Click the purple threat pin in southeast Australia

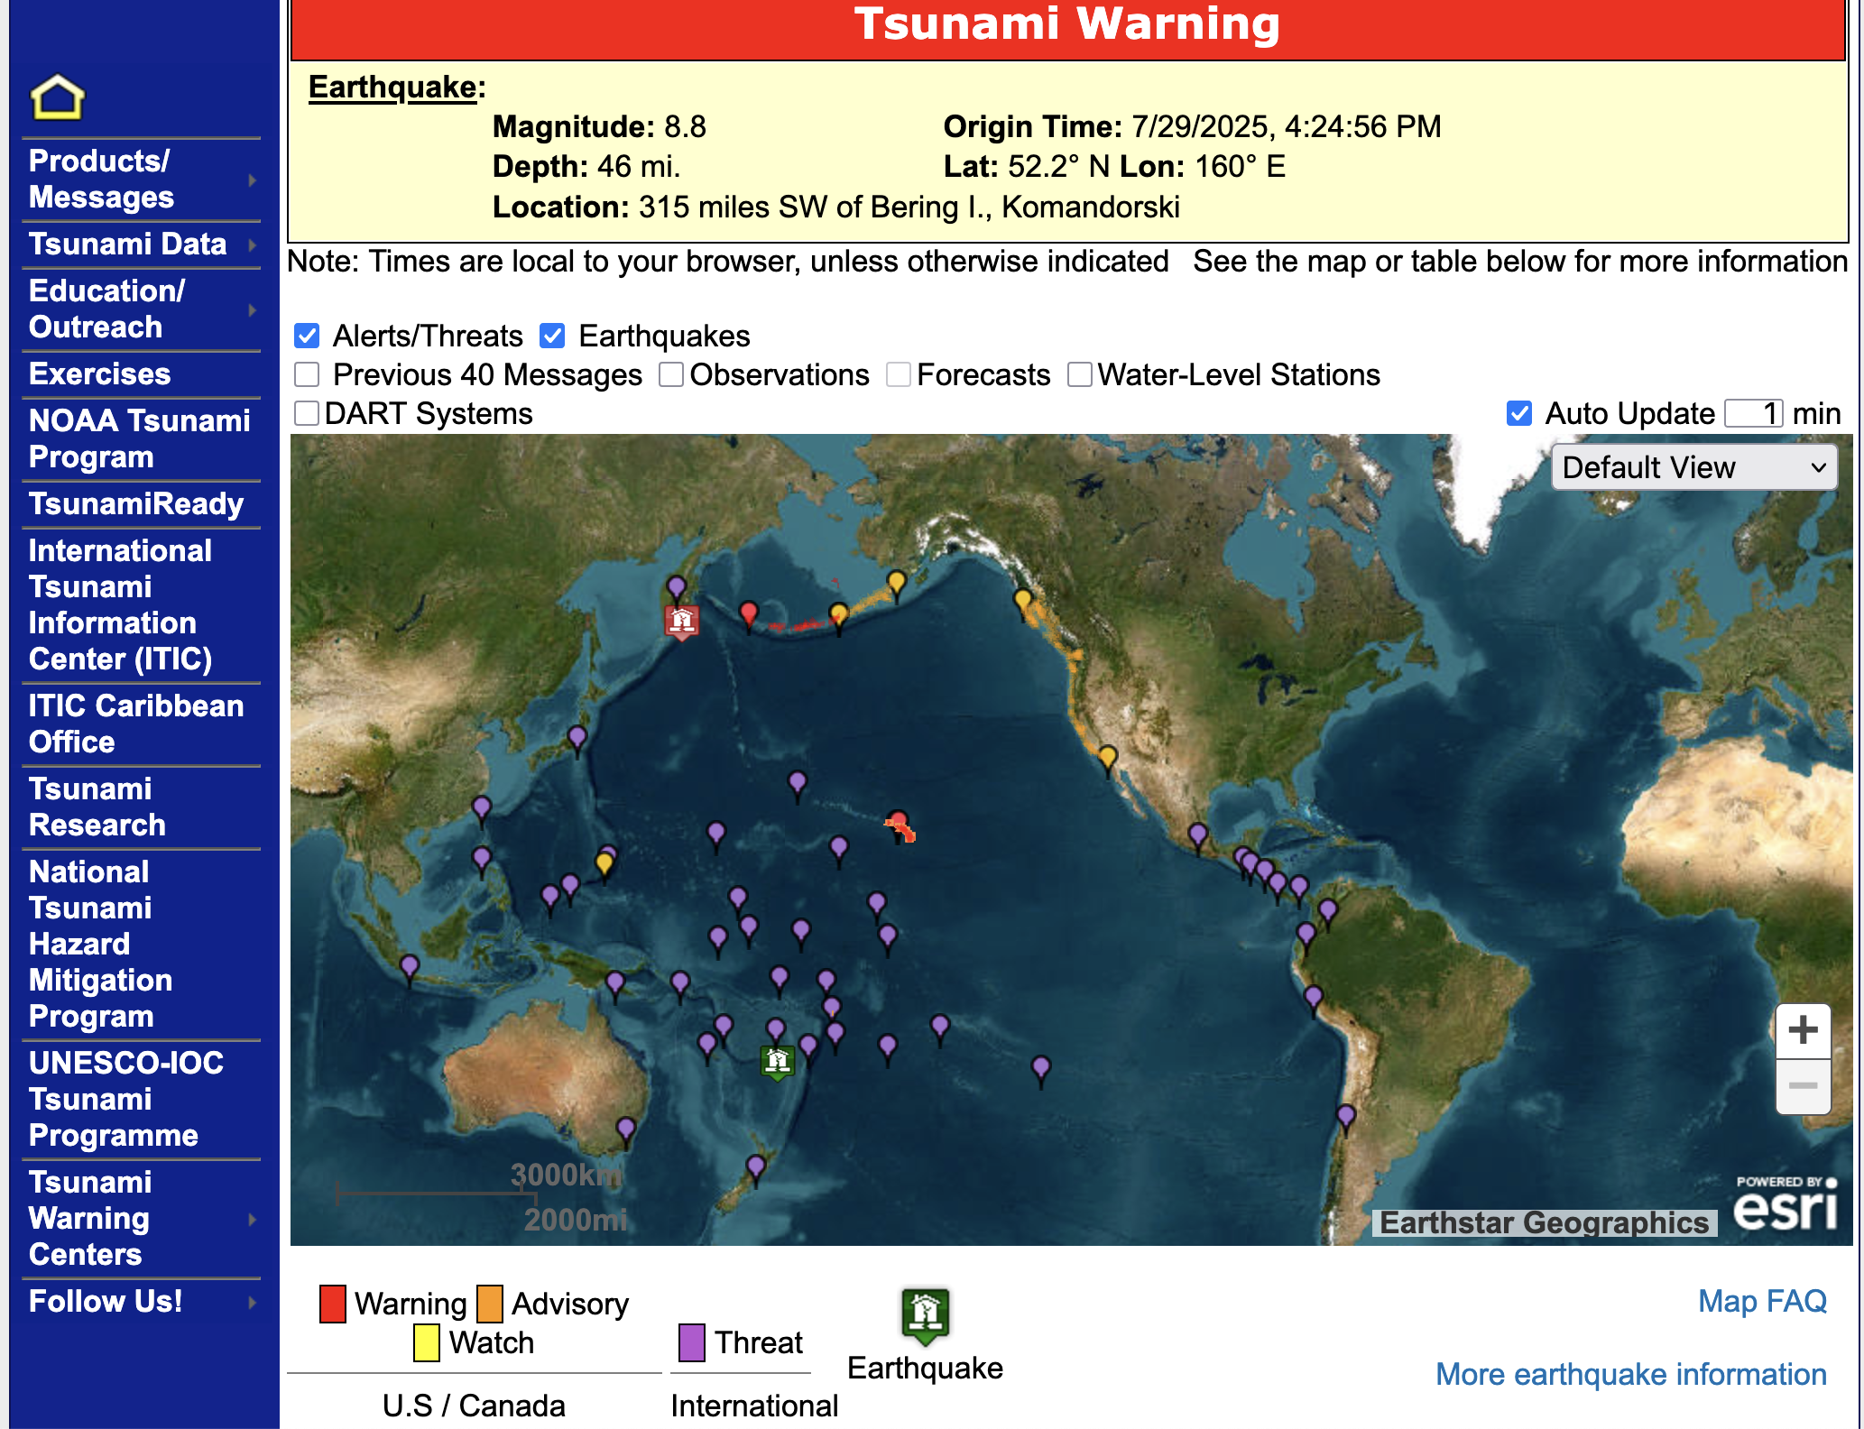(626, 1131)
